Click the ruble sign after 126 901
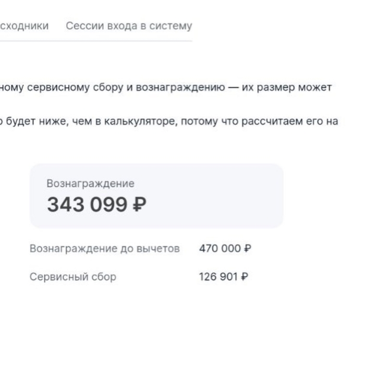This screenshot has height=377, width=365. click(x=244, y=277)
